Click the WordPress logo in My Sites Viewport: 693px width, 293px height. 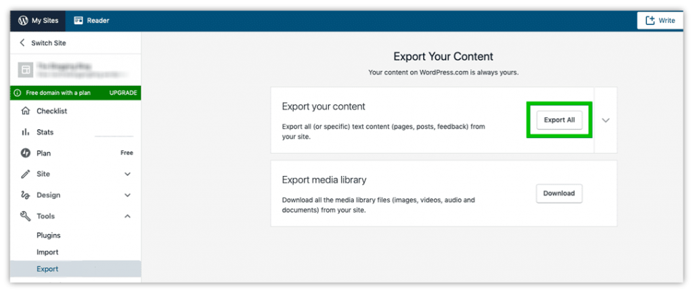[x=23, y=21]
